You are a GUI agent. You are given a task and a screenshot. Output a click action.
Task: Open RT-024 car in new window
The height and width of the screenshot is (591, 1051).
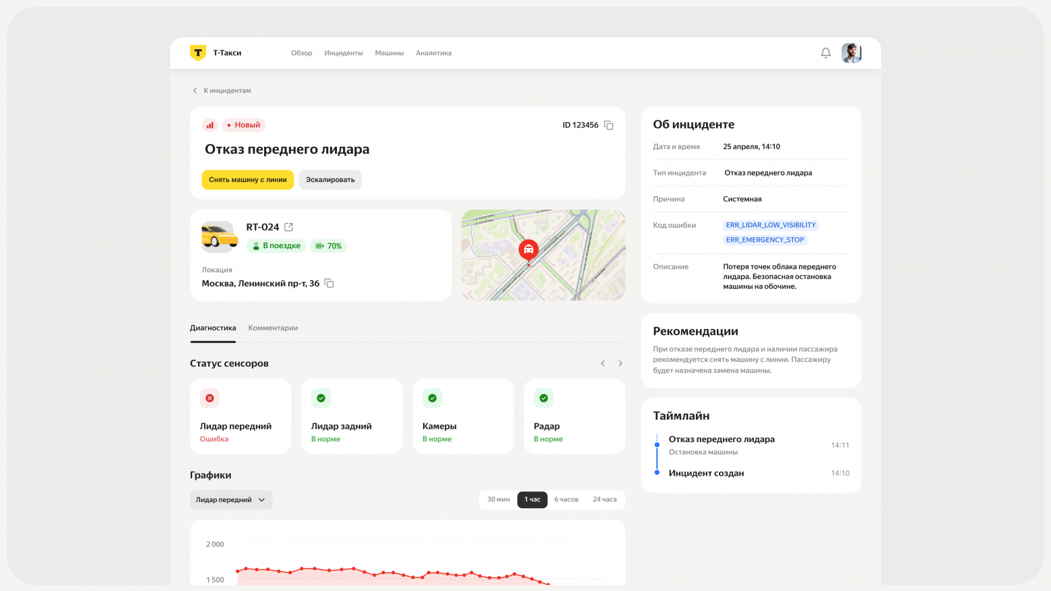(288, 227)
